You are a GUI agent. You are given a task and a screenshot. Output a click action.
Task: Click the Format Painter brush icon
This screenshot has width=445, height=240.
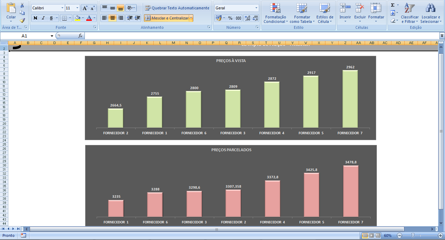[x=22, y=20]
